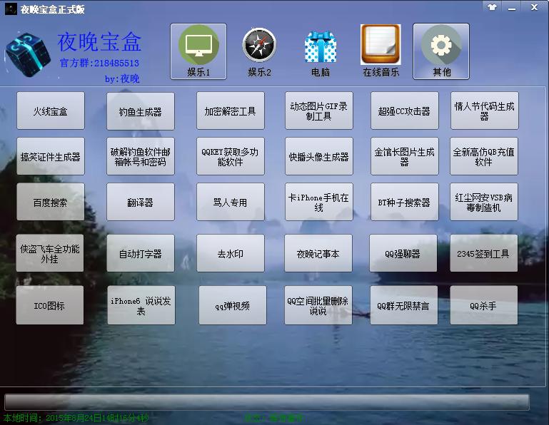Open 全新高仿QB充值软件
Image resolution: width=549 pixels, height=425 pixels.
click(484, 156)
